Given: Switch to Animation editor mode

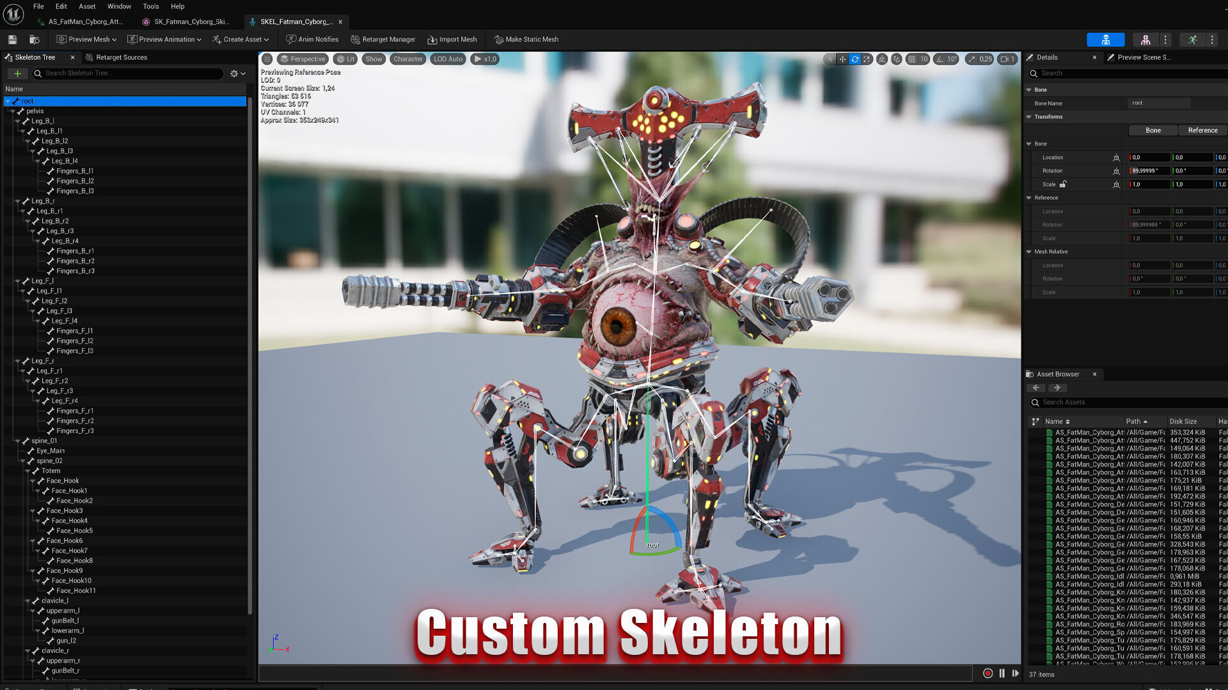Looking at the screenshot, I should [x=1192, y=40].
